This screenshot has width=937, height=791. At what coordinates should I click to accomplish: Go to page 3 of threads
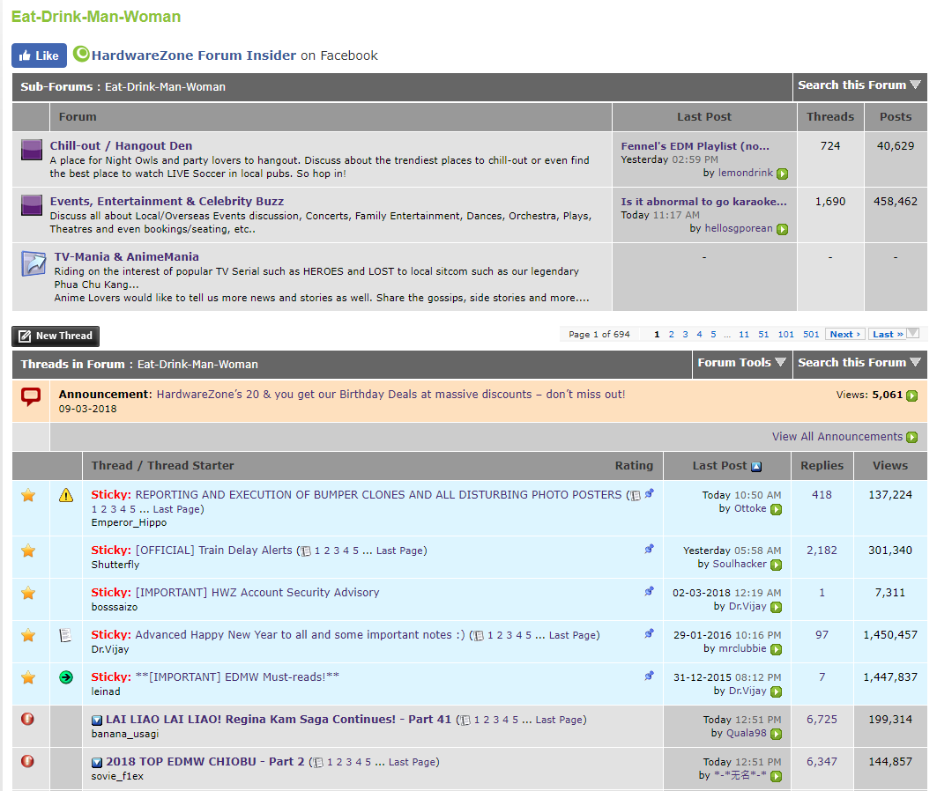click(686, 335)
